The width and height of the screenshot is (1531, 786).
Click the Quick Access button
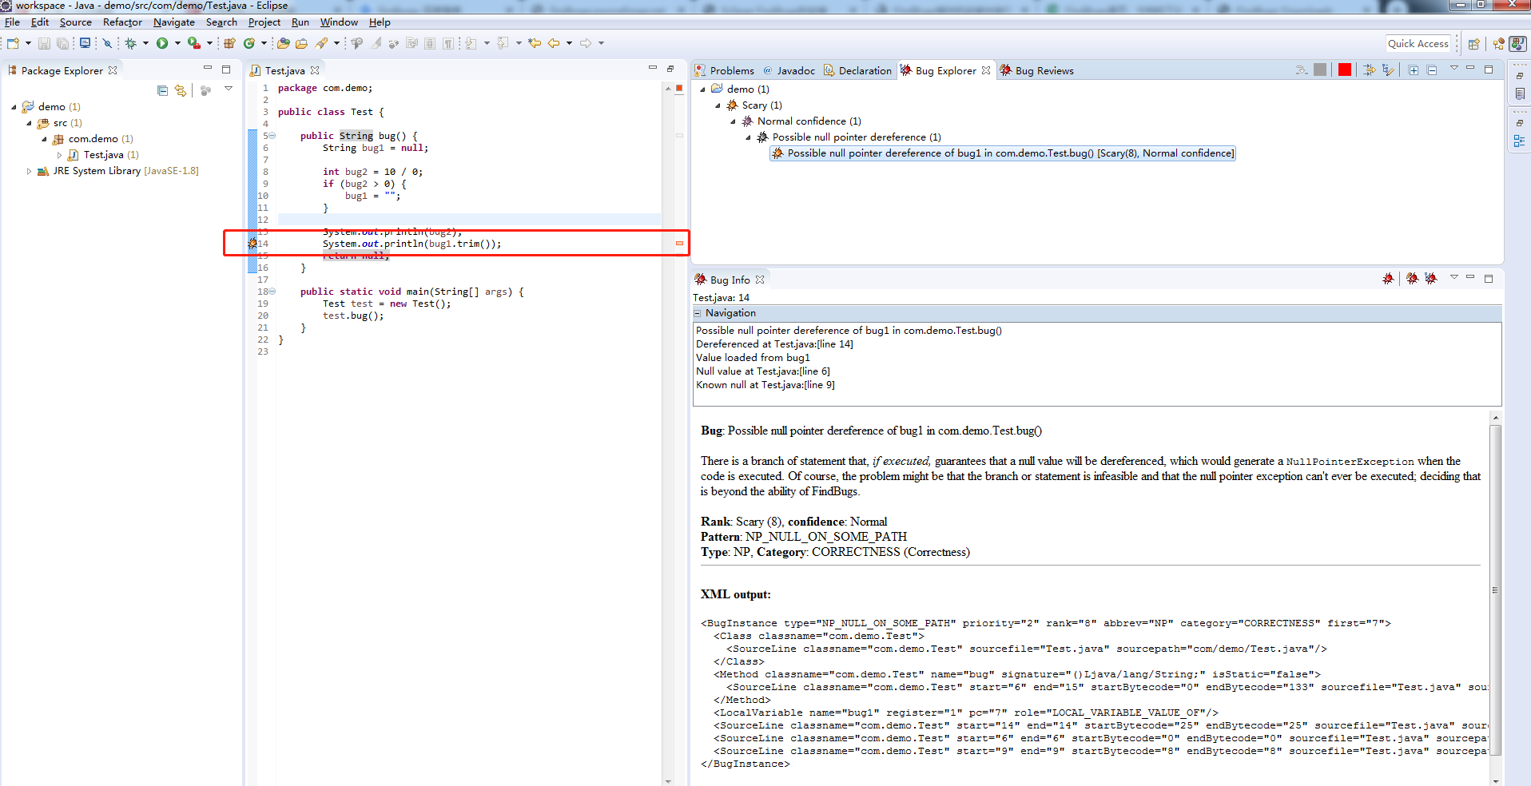click(1419, 43)
